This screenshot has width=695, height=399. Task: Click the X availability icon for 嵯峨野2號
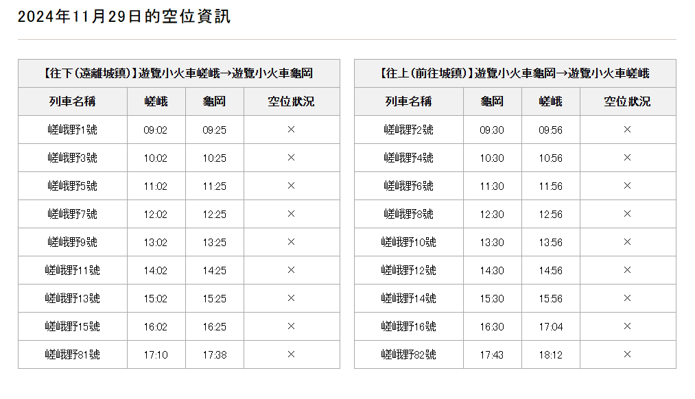[x=627, y=130]
